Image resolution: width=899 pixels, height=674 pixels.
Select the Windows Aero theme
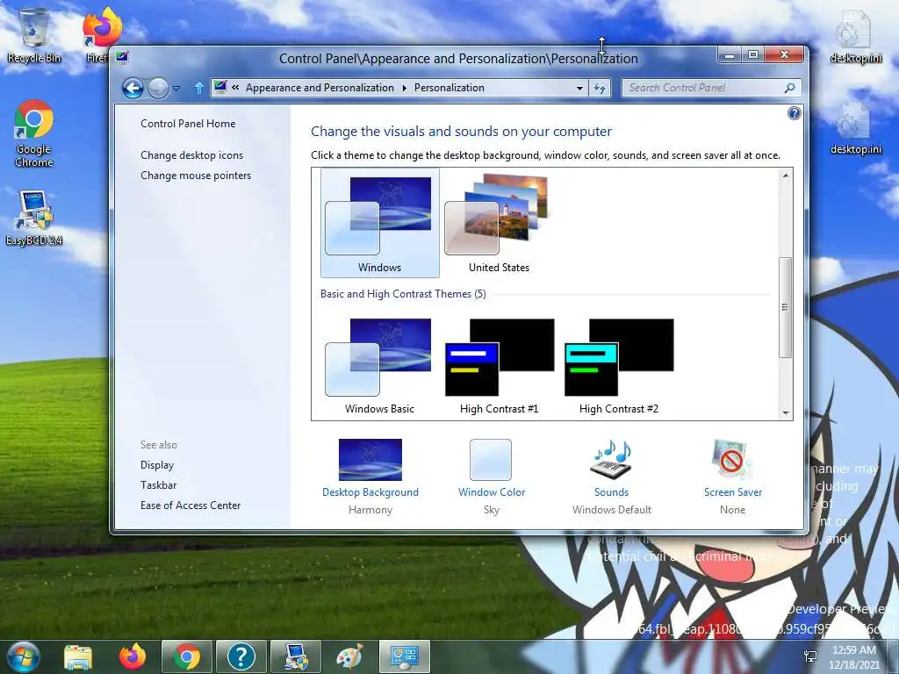click(379, 223)
